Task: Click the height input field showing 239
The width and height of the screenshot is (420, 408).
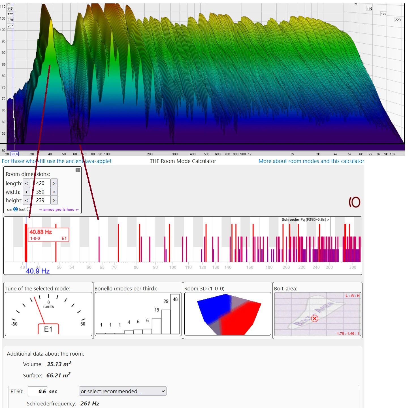Action: (40, 200)
